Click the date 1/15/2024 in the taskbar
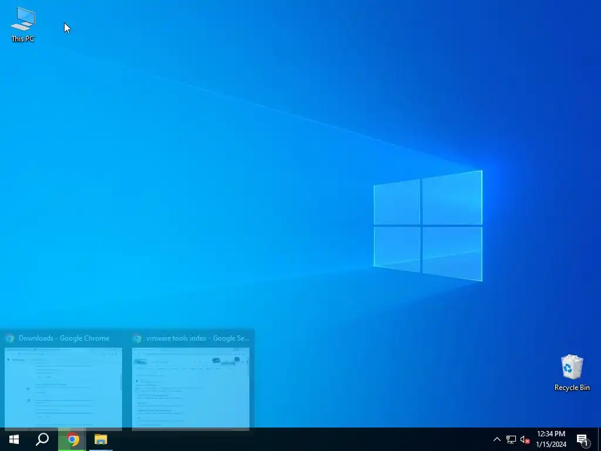The height and width of the screenshot is (451, 601). [551, 445]
